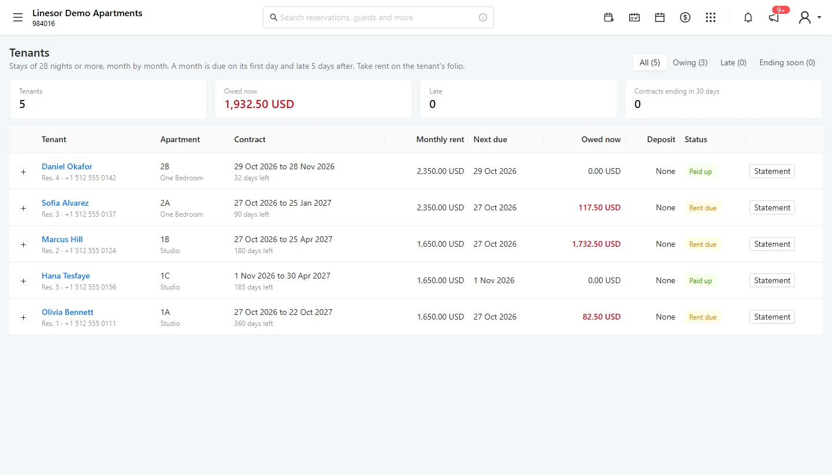The width and height of the screenshot is (832, 475).
Task: Open Statement for Olivia Bennett
Action: click(x=772, y=317)
